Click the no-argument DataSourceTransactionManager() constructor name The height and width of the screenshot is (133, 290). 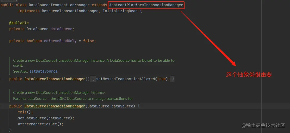(x=55, y=79)
